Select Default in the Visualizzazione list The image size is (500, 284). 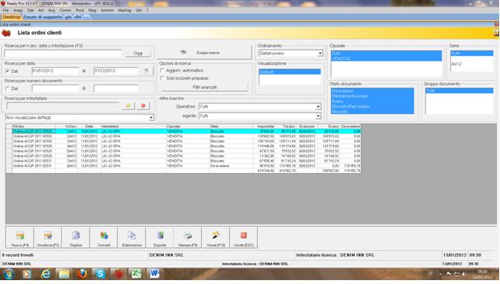[x=290, y=72]
